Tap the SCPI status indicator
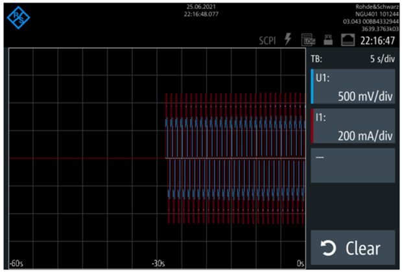This screenshot has height=272, width=402. point(267,41)
